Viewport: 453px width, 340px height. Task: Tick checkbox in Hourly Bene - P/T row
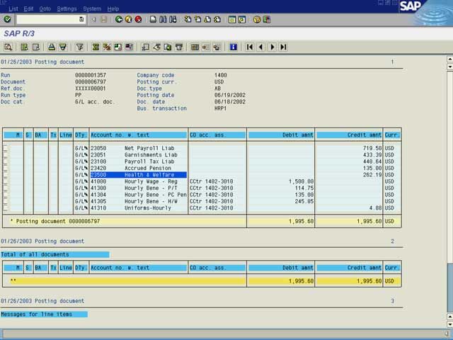[x=6, y=188]
